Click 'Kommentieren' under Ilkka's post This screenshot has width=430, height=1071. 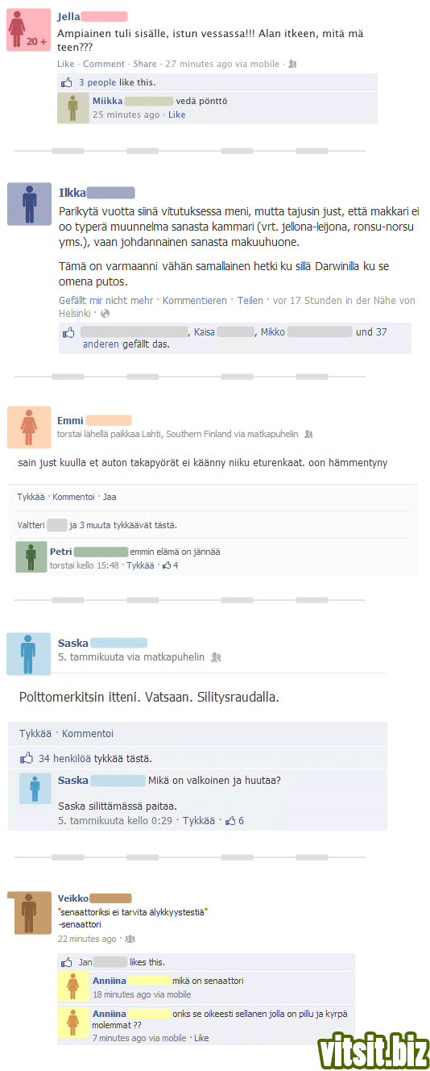pyautogui.click(x=195, y=300)
